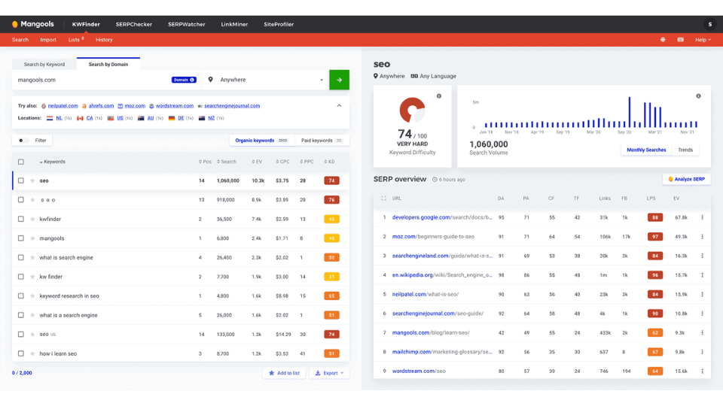Show the Trends chart tab

coord(685,150)
